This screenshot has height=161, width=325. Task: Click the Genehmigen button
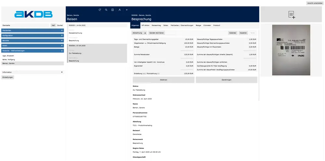[227, 80]
